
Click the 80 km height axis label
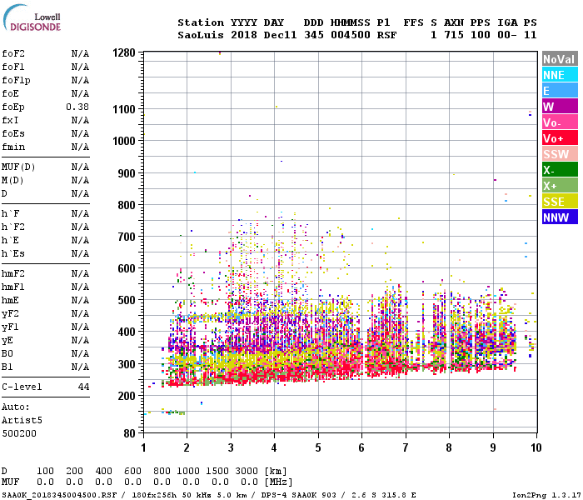(129, 433)
